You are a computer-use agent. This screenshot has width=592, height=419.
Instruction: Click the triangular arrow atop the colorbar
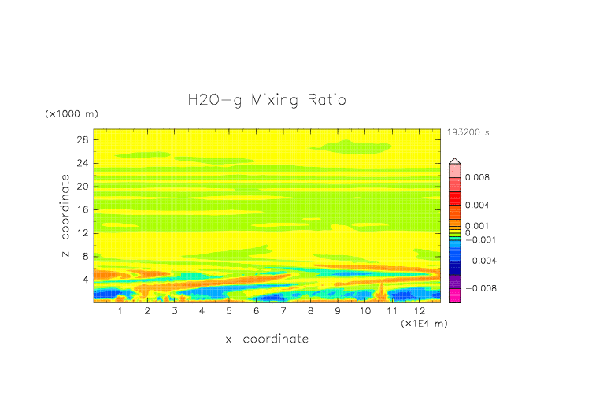pos(454,161)
